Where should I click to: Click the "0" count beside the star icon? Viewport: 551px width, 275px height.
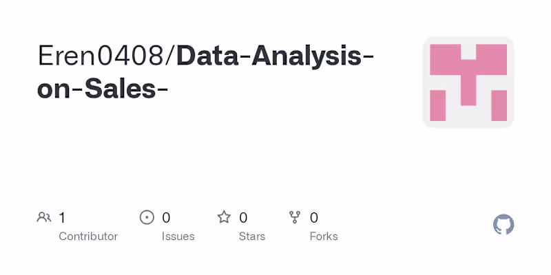pyautogui.click(x=243, y=218)
